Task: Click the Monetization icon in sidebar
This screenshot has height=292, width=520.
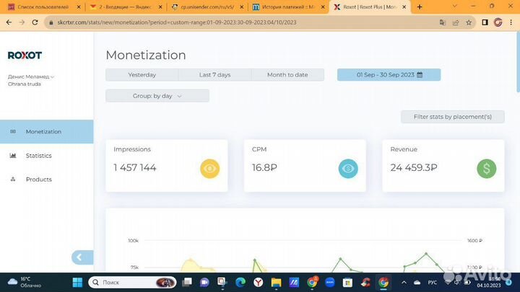Action: 13,131
